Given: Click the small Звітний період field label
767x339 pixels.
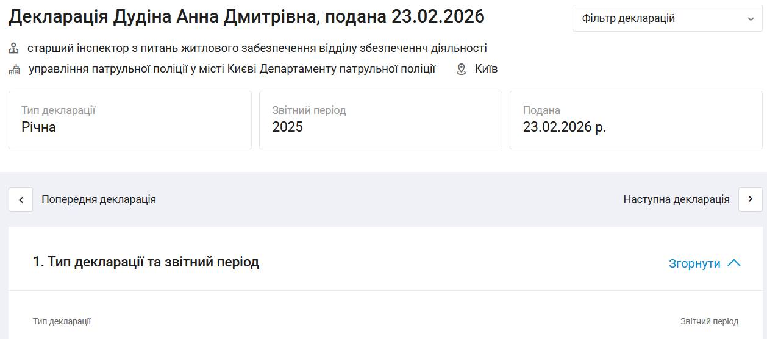Looking at the screenshot, I should point(709,321).
